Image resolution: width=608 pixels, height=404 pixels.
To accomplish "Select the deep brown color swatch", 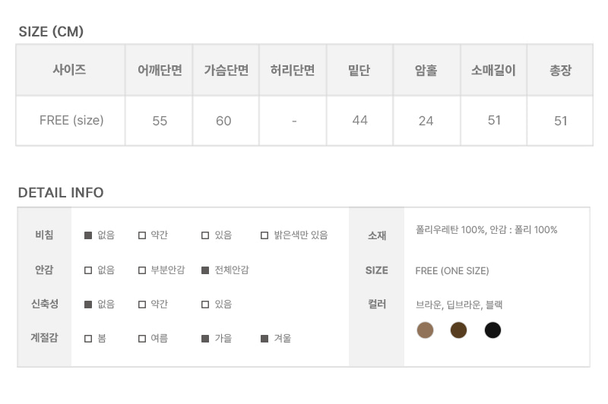I will tap(458, 330).
